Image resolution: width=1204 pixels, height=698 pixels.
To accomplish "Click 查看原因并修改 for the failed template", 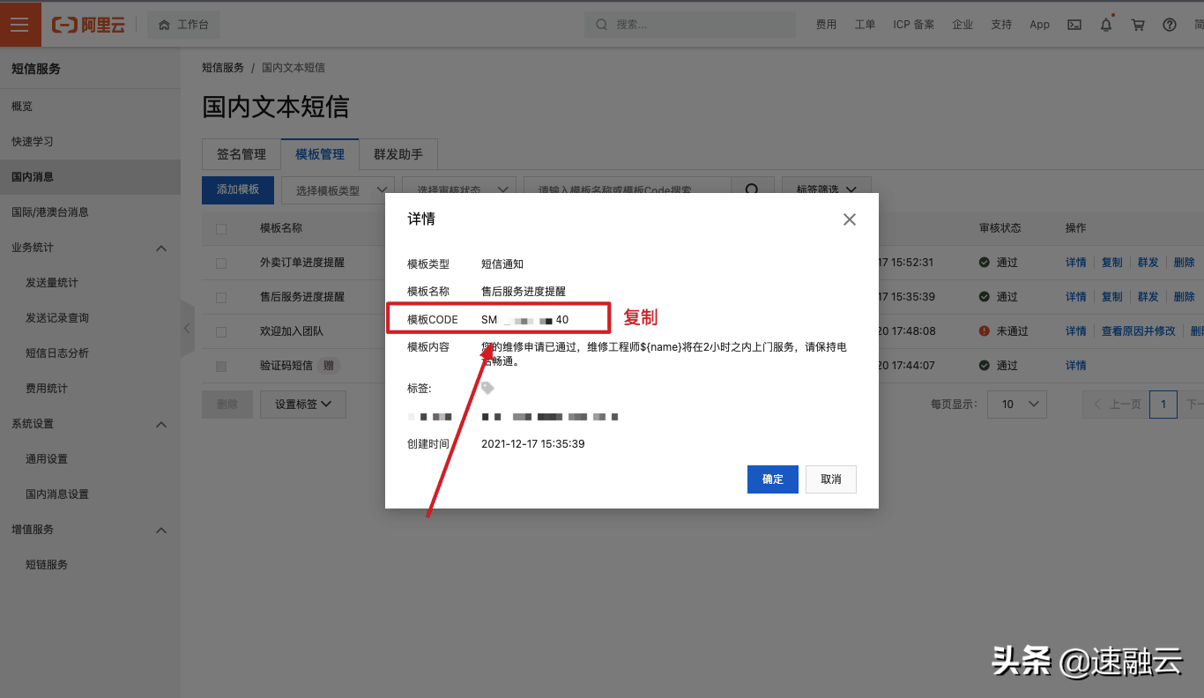I will point(1139,331).
